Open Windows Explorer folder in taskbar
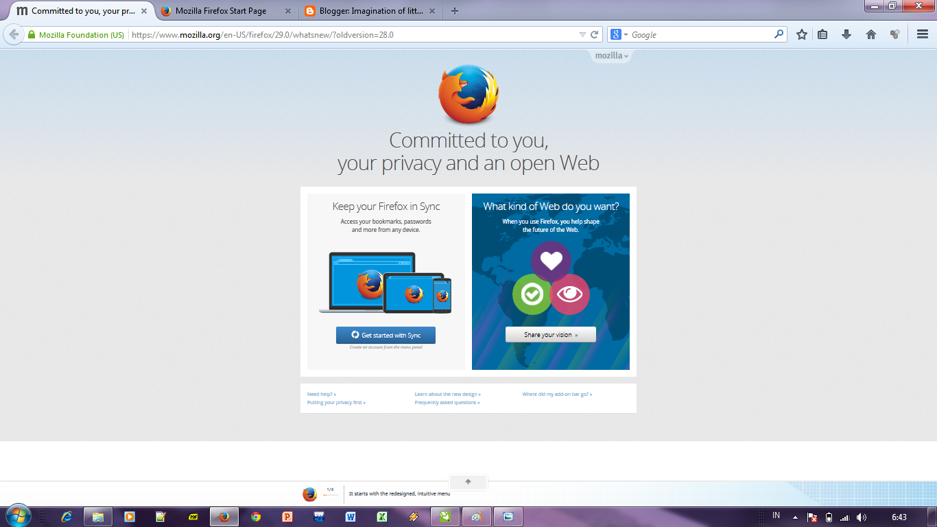 pyautogui.click(x=98, y=517)
